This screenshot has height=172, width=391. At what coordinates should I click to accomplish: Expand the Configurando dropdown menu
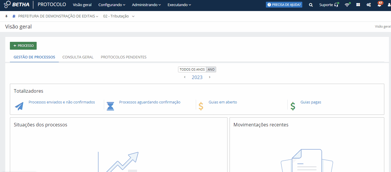point(112,5)
